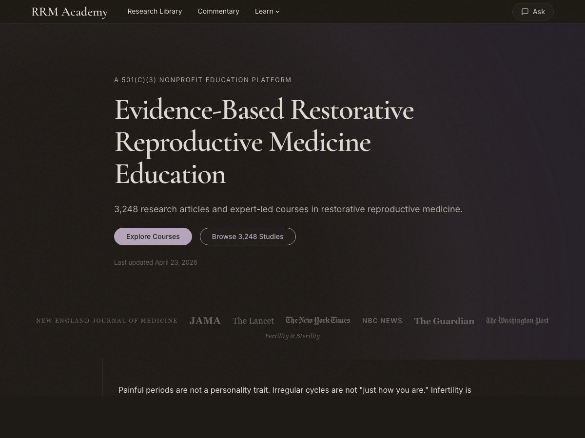Click The Guardian logo
585x438 pixels.
tap(444, 321)
